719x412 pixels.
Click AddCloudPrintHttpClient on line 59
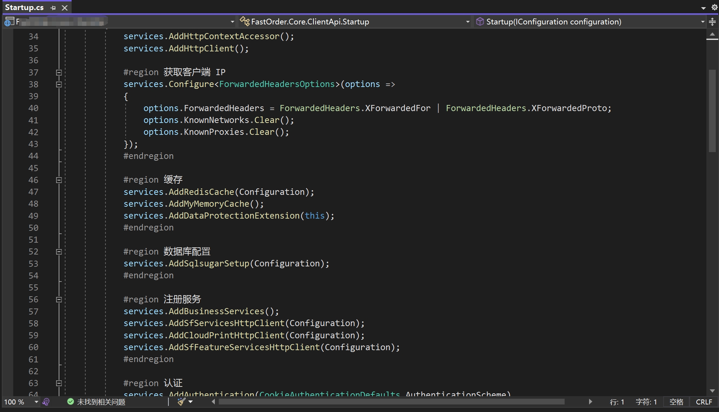point(227,335)
